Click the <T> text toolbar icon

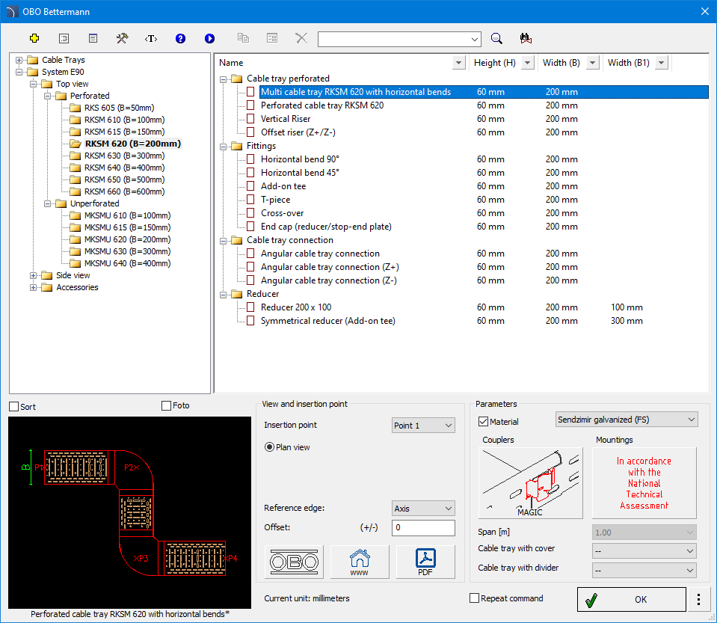coord(151,38)
